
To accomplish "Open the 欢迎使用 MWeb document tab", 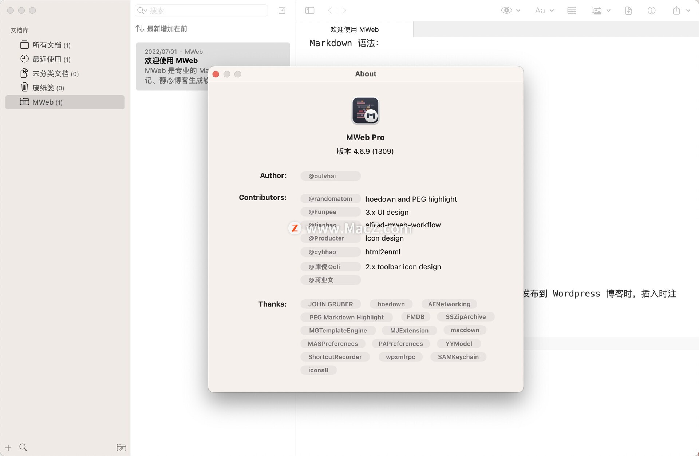I will pyautogui.click(x=355, y=29).
